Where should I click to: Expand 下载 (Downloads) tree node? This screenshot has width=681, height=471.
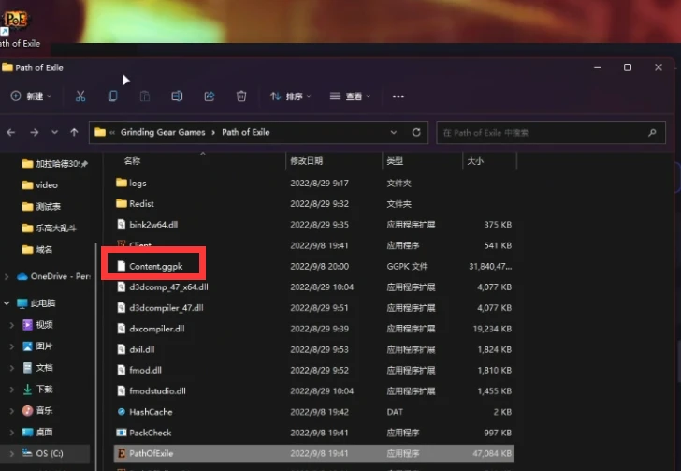click(x=12, y=390)
